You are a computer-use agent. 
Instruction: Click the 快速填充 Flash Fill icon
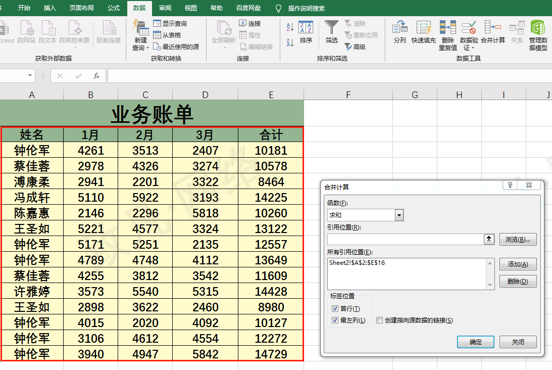click(x=424, y=28)
